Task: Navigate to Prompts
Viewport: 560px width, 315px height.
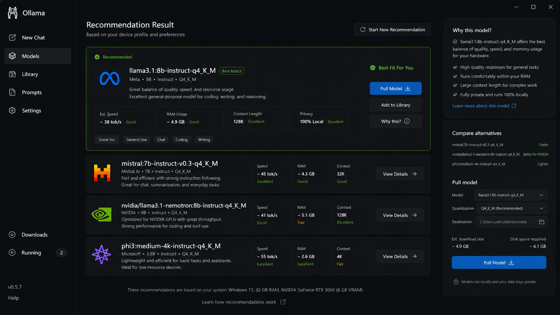Action: 38,92
